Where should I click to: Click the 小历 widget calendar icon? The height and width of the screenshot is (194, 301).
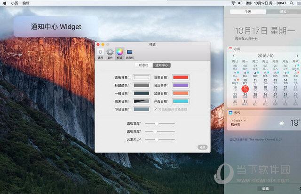click(230, 49)
